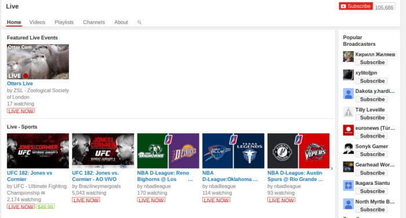
Task: Open the Austin Spurs vs Vipers thumbnail
Action: pyautogui.click(x=298, y=151)
